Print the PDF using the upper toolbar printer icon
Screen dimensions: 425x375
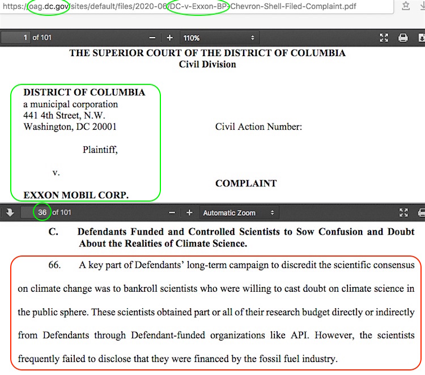pos(403,37)
